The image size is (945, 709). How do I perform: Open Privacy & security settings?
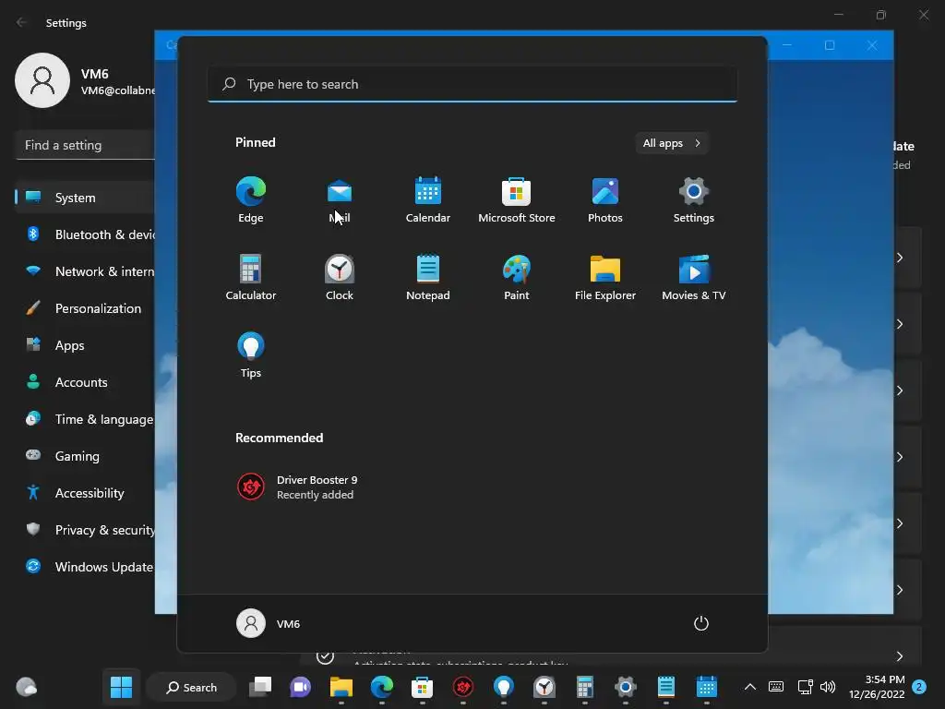pos(84,530)
